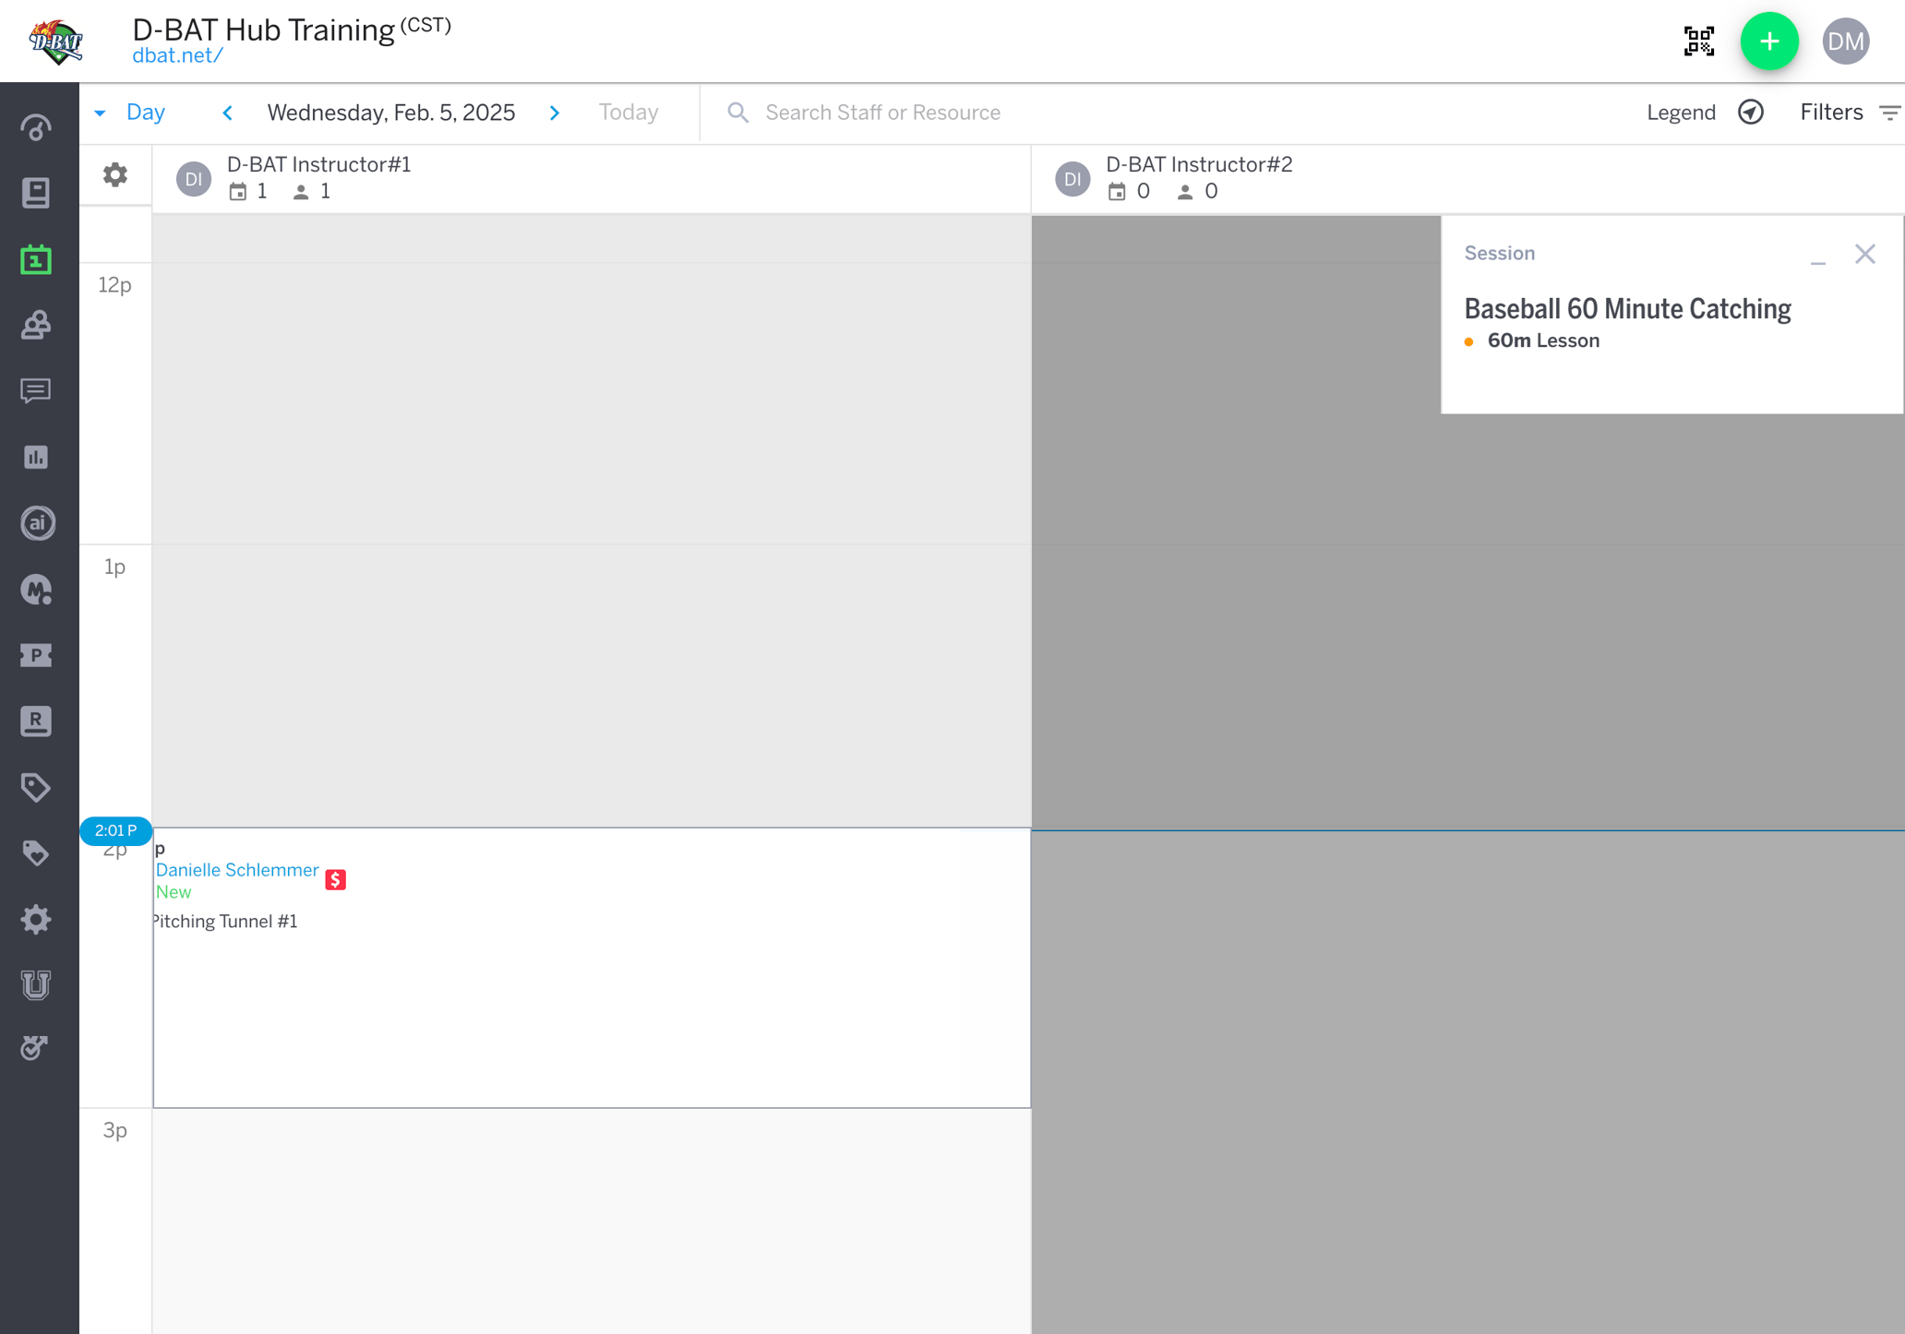Image resolution: width=1905 pixels, height=1334 pixels.
Task: Click the New status label
Action: [x=174, y=892]
